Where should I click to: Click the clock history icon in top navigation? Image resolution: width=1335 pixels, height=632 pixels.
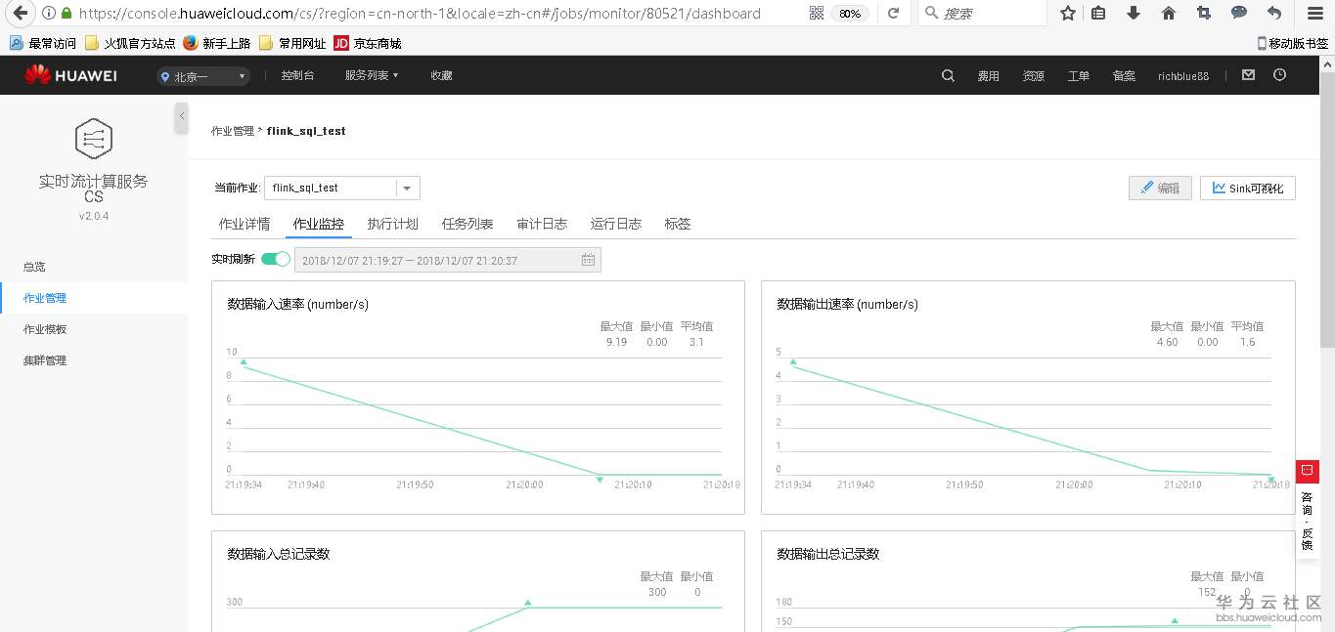coord(1279,75)
